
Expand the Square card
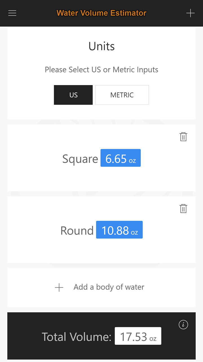(101, 158)
